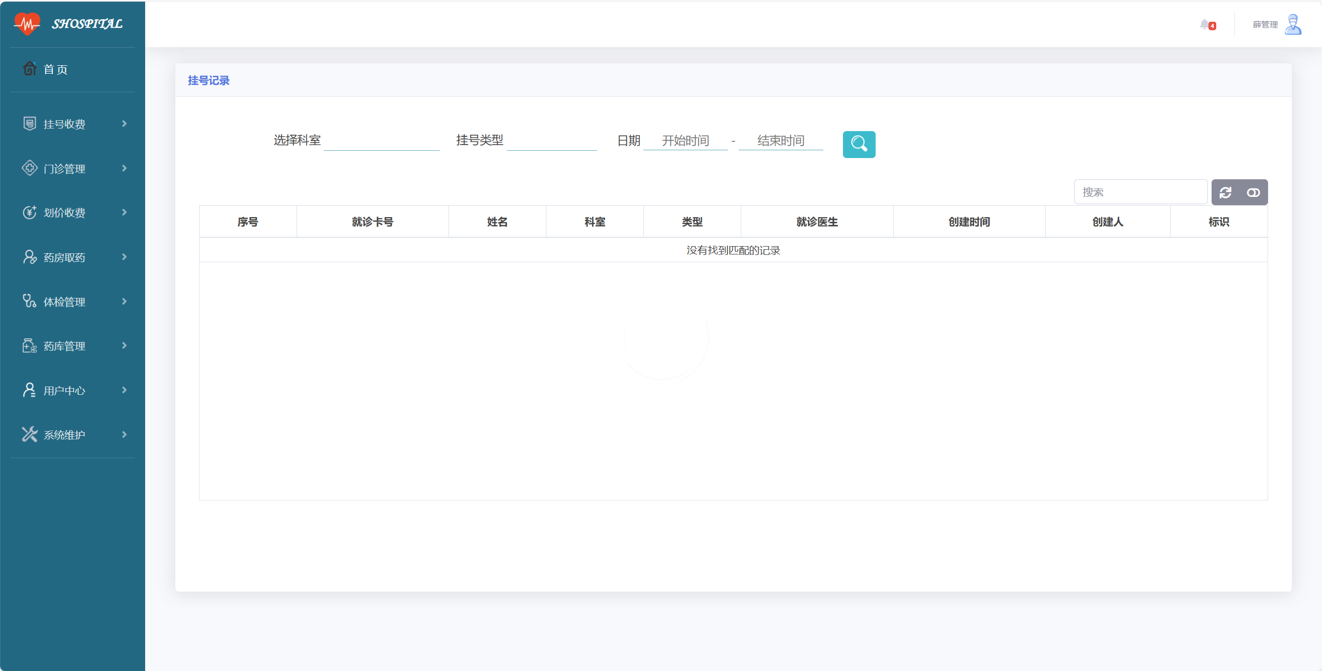The image size is (1322, 671).
Task: Open the 用户中心 menu item
Action: [64, 390]
